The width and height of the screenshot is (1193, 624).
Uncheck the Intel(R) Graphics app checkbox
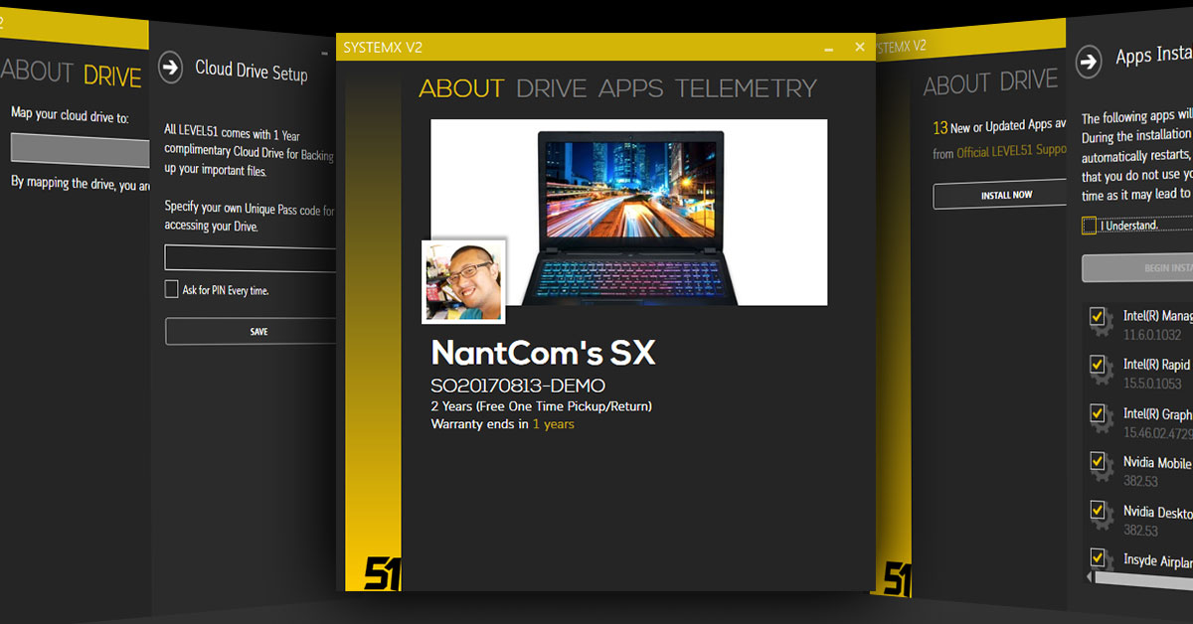1098,413
